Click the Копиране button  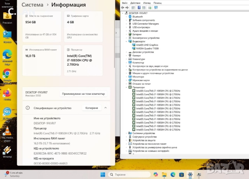[92, 108]
